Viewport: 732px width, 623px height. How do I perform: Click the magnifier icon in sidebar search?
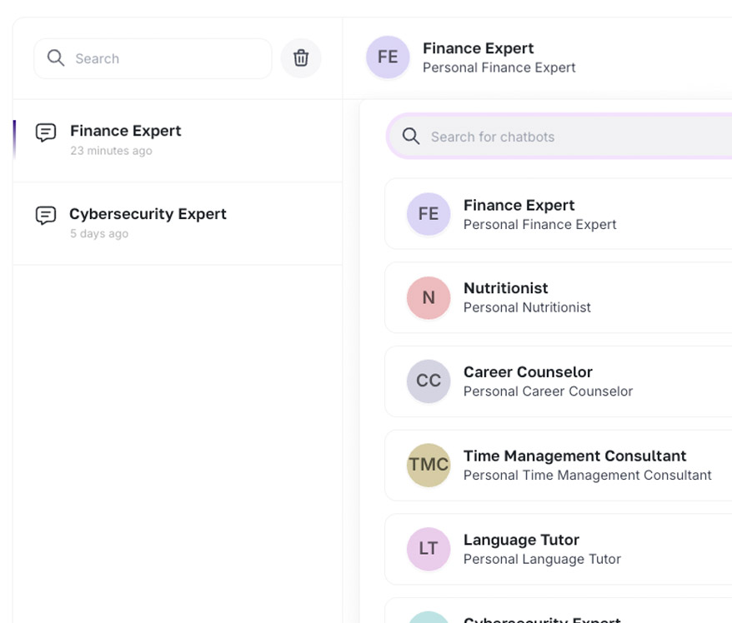pyautogui.click(x=56, y=58)
